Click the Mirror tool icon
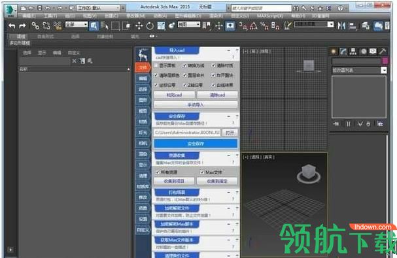The image size is (397, 258). click(341, 26)
